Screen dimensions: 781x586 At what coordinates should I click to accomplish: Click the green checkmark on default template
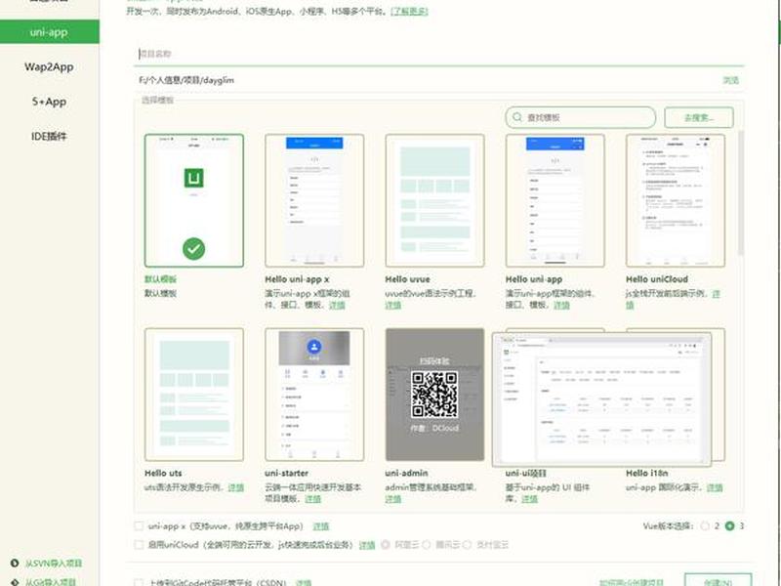[x=193, y=249]
